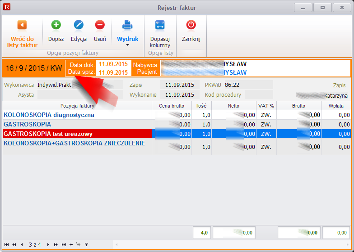
Task: Click the horizontal scrollbar at bottom
Action: click(x=226, y=244)
